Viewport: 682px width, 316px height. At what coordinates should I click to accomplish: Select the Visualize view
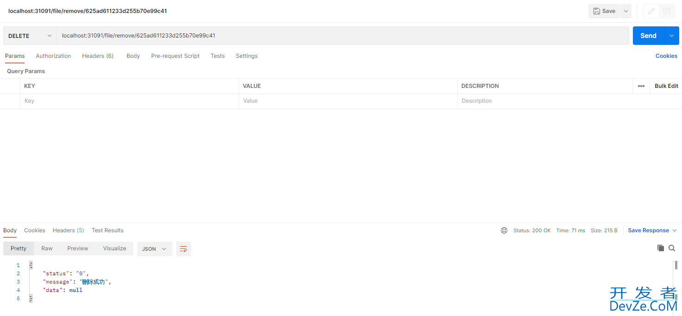(114, 248)
